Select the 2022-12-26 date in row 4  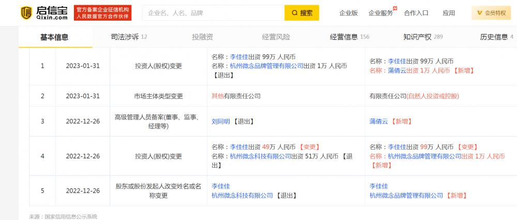pyautogui.click(x=83, y=156)
